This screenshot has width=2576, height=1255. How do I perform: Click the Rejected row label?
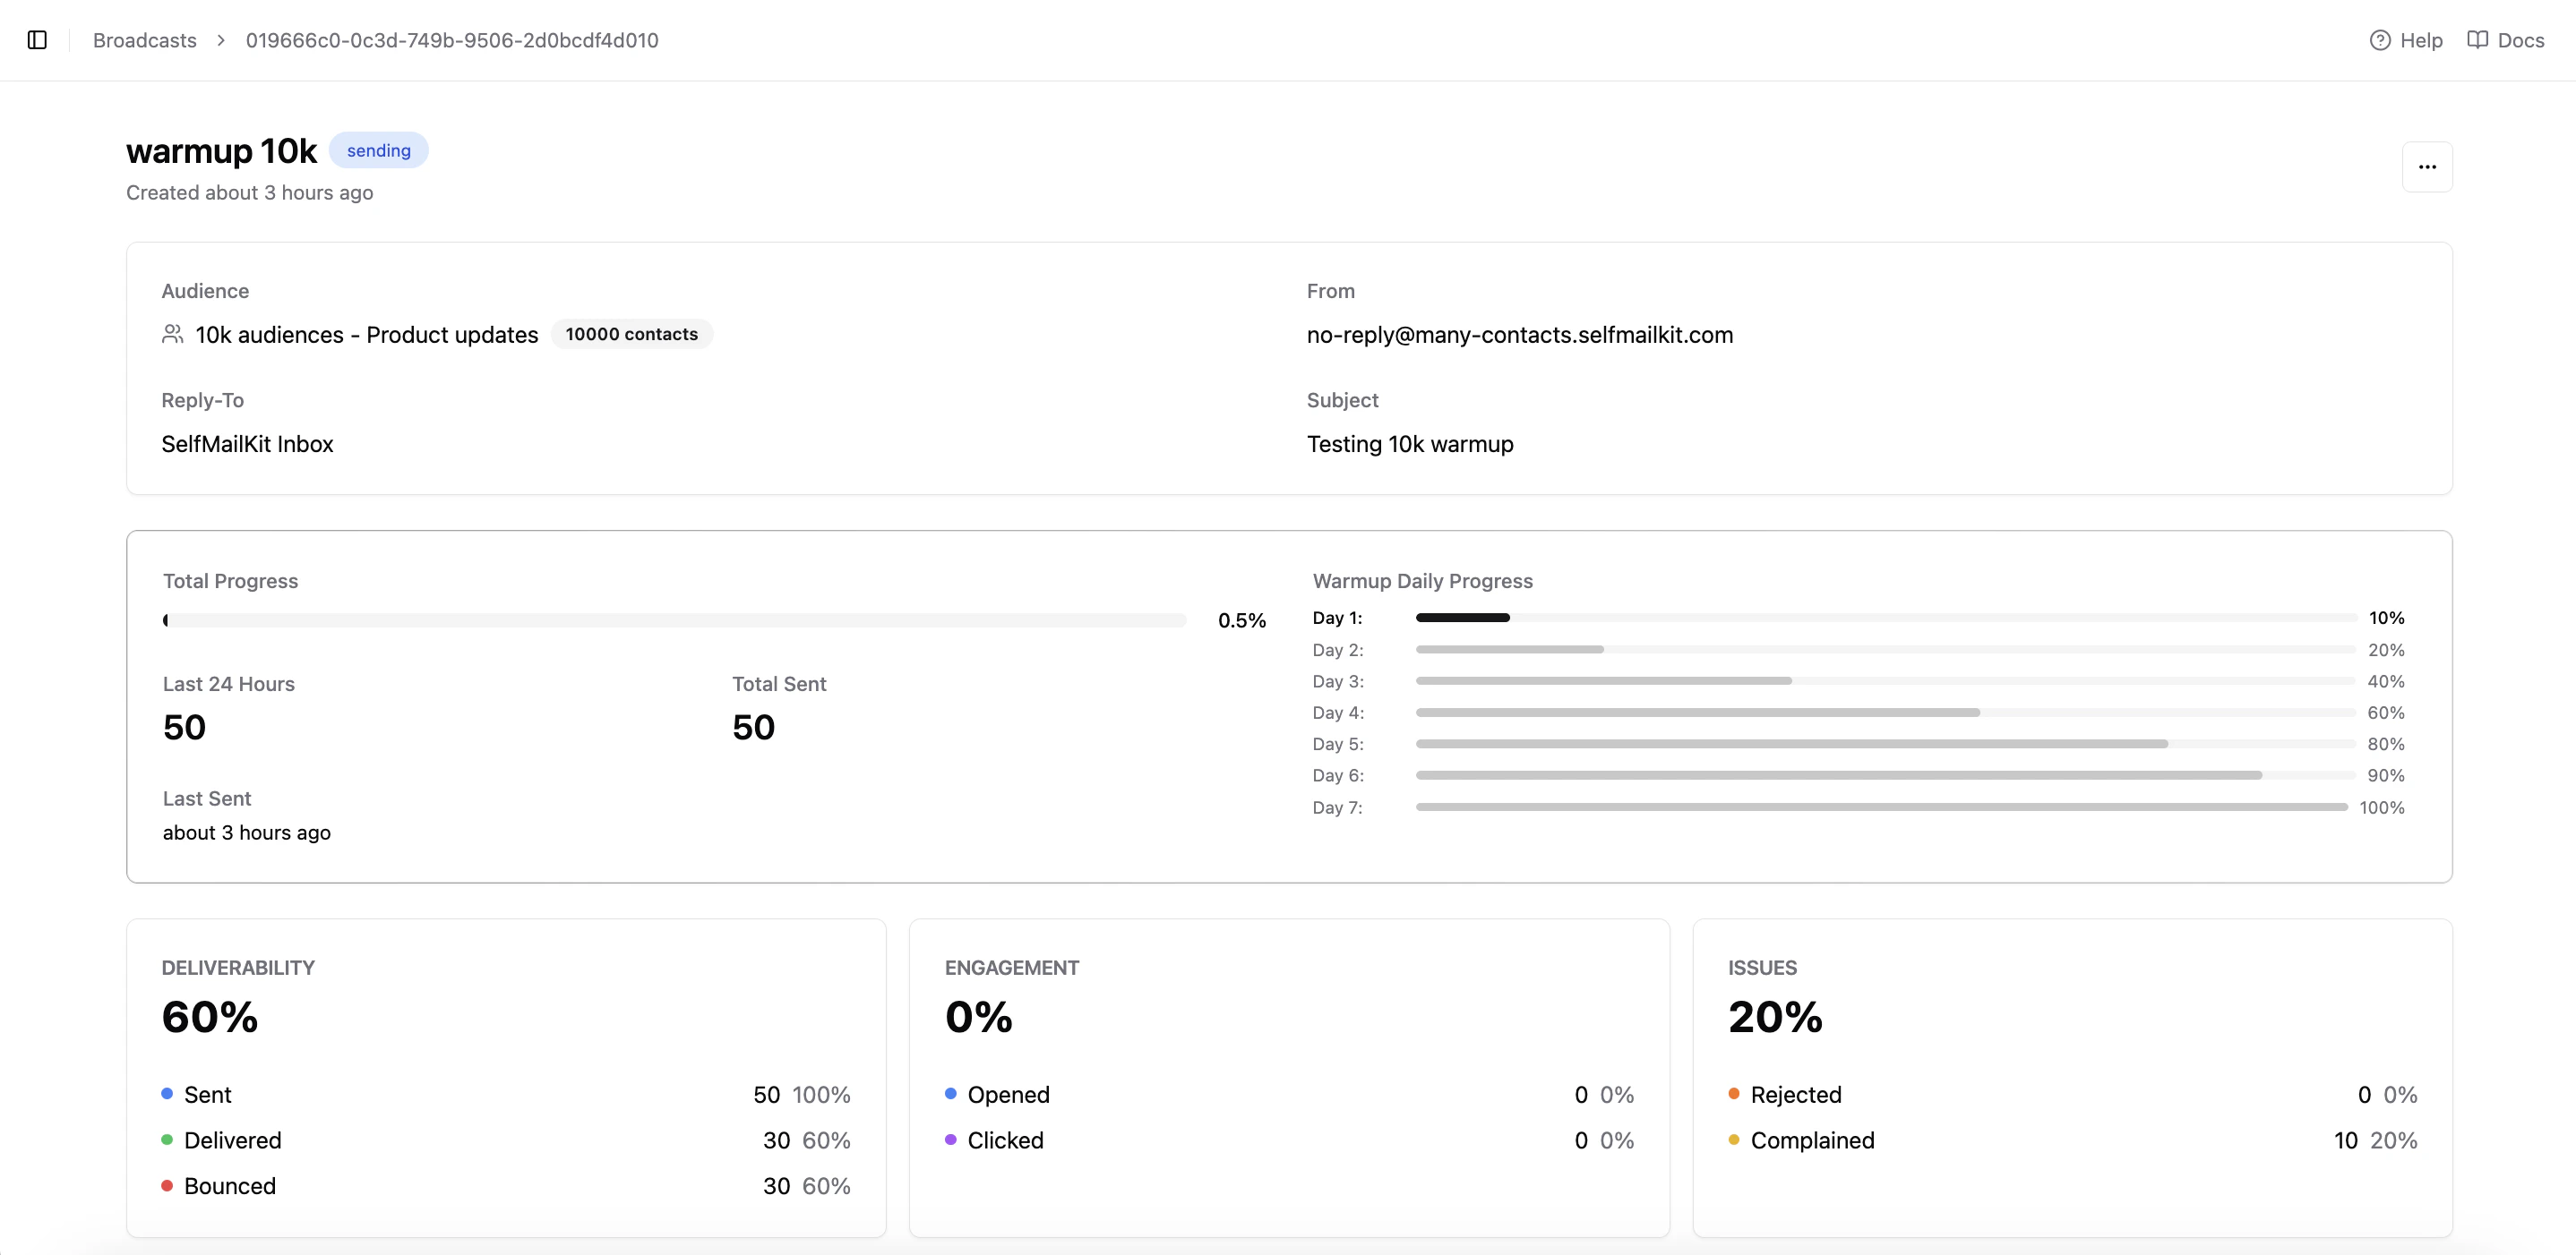point(1795,1094)
